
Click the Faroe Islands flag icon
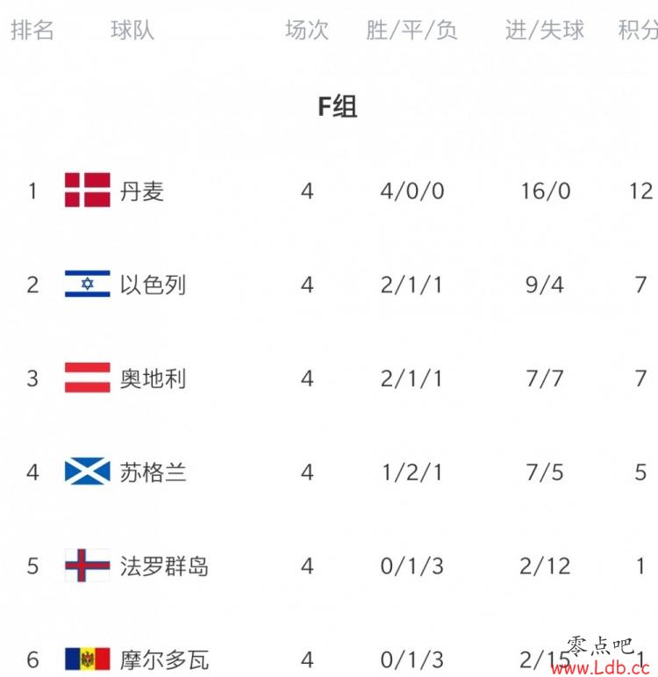pos(88,565)
